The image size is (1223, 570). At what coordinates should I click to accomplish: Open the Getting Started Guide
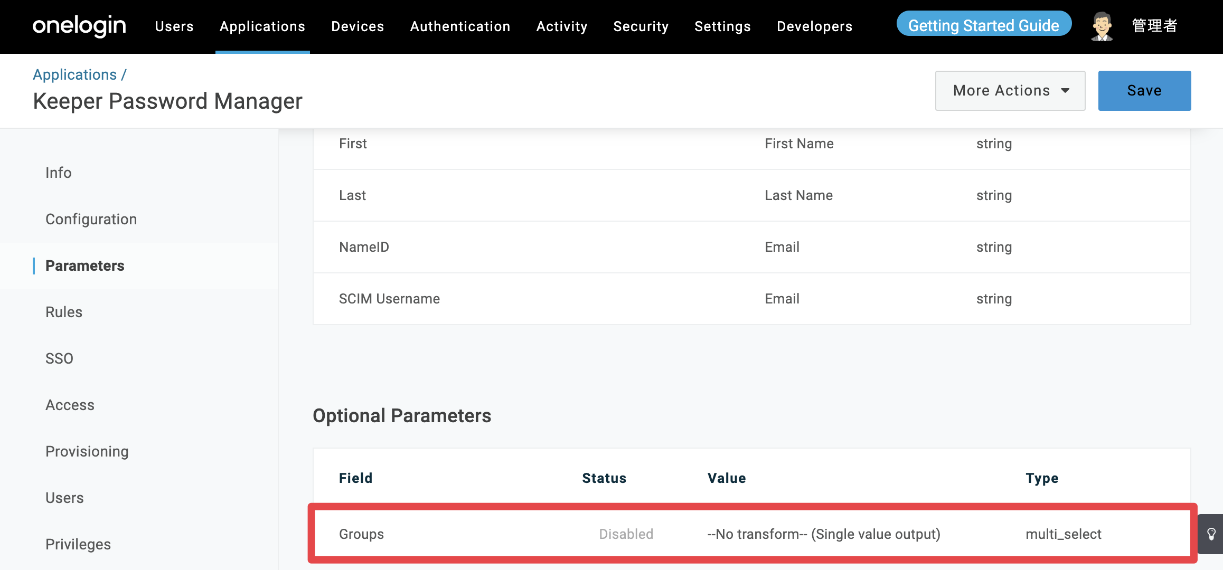pos(984,25)
